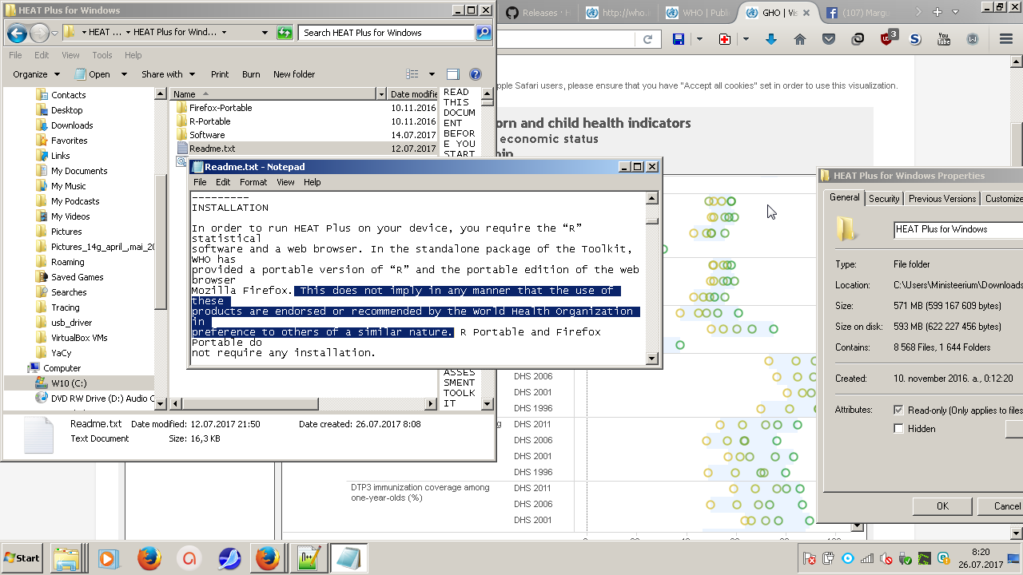Open the Notepad Edit menu
1023x575 pixels.
point(223,182)
